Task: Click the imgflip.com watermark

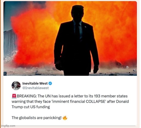Action: 8,126
